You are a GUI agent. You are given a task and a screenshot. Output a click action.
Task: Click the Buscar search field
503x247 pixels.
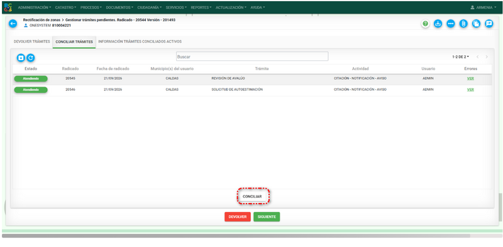pos(252,56)
